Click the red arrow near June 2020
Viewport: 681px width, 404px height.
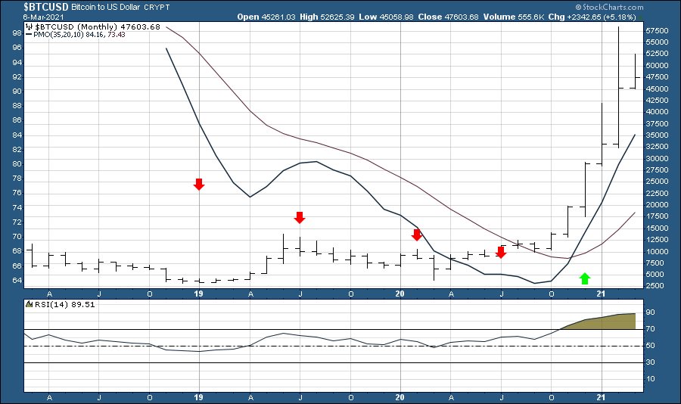pyautogui.click(x=501, y=251)
